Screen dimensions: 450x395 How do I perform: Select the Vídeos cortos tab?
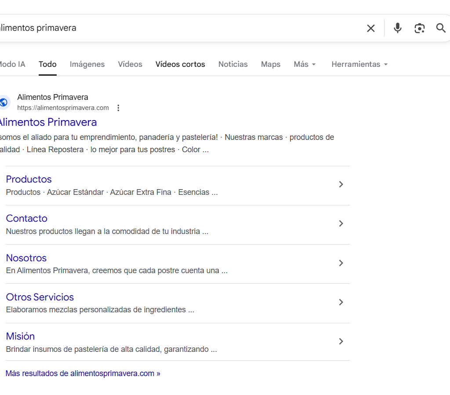[180, 64]
